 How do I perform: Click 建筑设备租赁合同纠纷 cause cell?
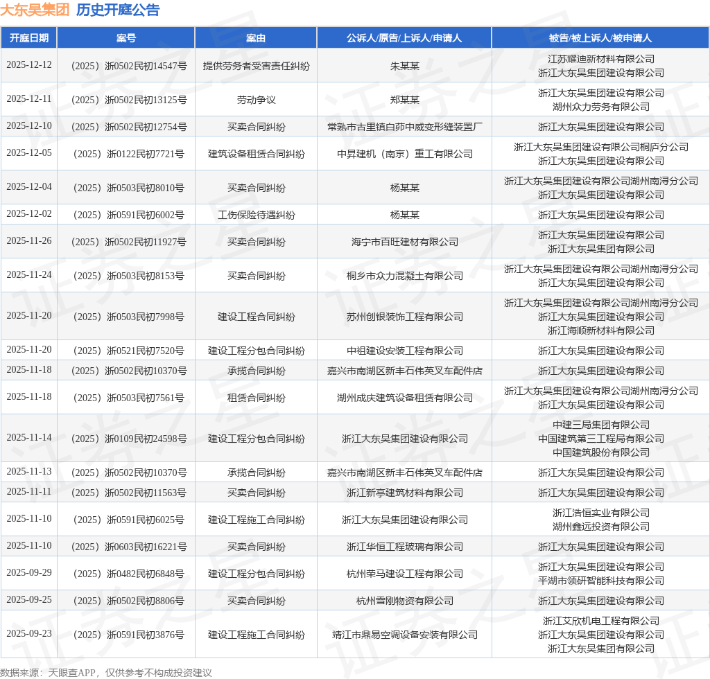click(256, 155)
